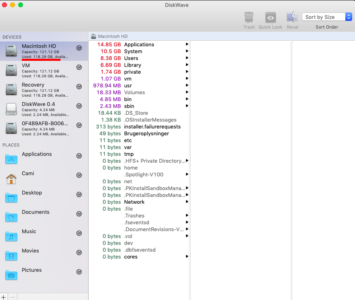This screenshot has height=300, width=355.
Task: Select the Network folder row
Action: [139, 202]
